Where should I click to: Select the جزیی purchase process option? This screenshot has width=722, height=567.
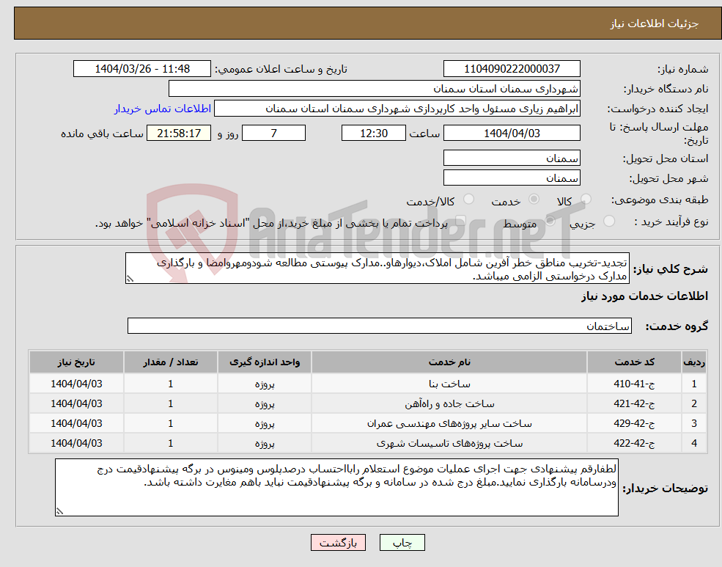(608, 221)
